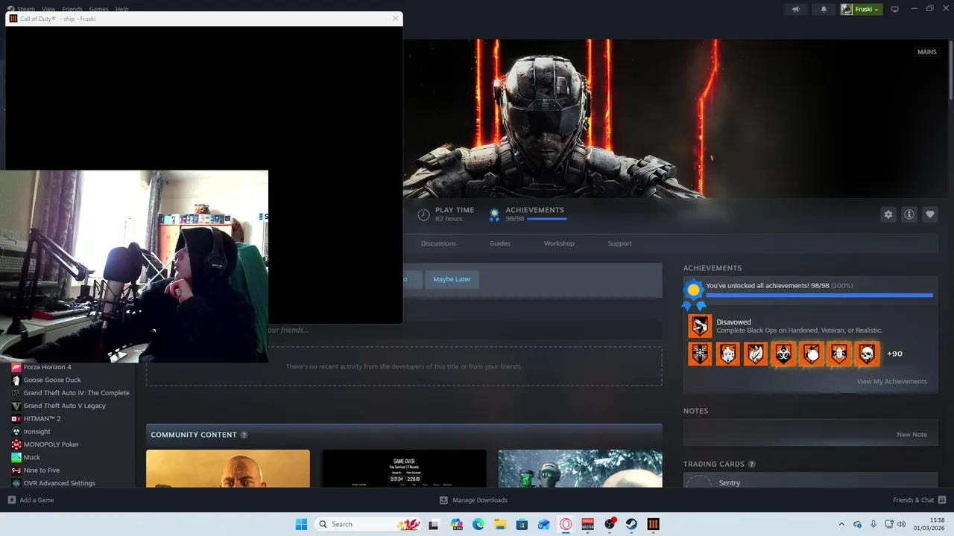Click the microphone tray icon
Viewport: 954px width, 536px height.
tap(874, 524)
